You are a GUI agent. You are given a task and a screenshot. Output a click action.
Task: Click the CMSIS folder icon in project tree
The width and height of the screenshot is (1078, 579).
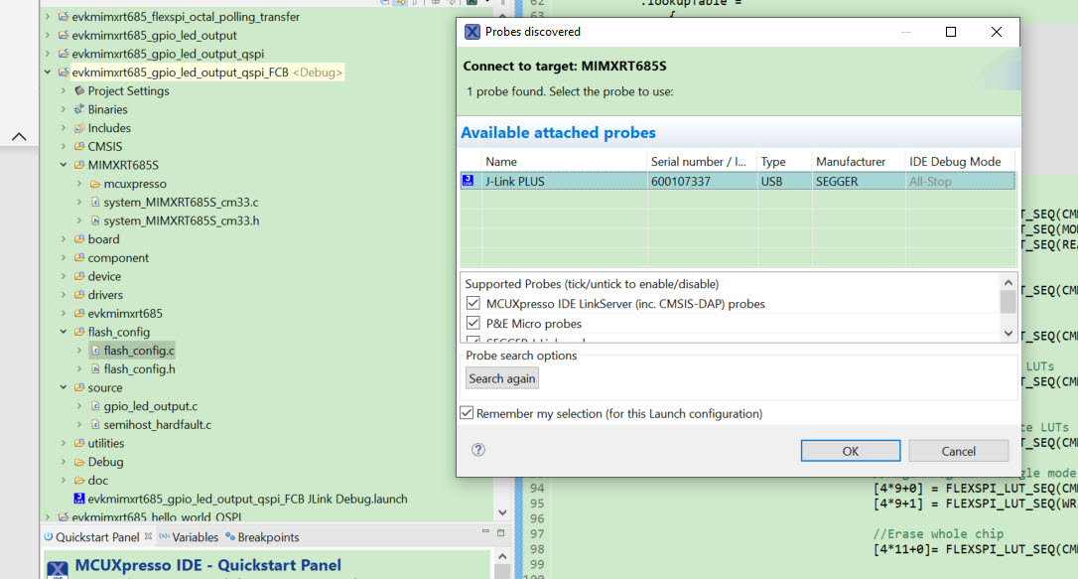point(77,146)
